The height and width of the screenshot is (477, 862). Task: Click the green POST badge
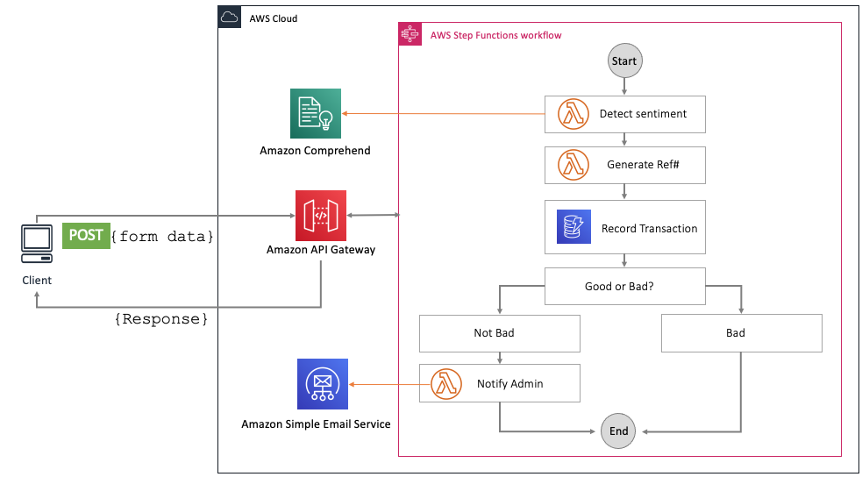[x=86, y=236]
